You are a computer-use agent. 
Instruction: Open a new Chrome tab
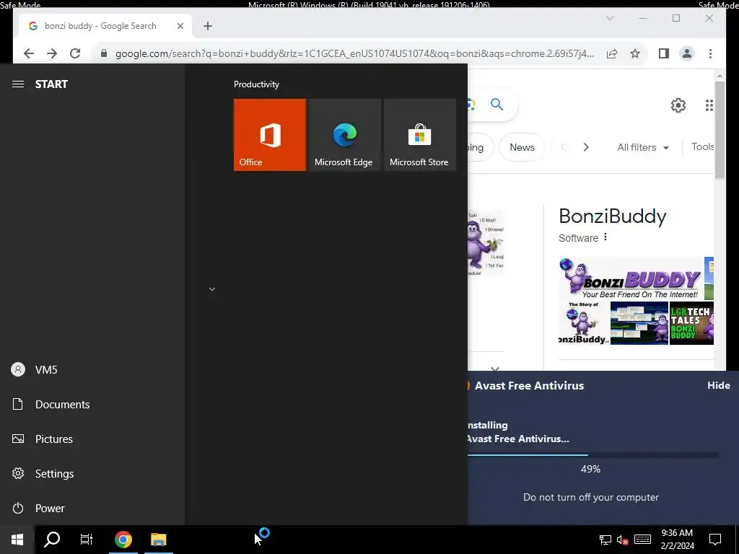208,26
